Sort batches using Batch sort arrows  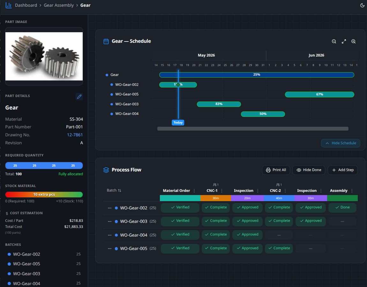pos(120,190)
